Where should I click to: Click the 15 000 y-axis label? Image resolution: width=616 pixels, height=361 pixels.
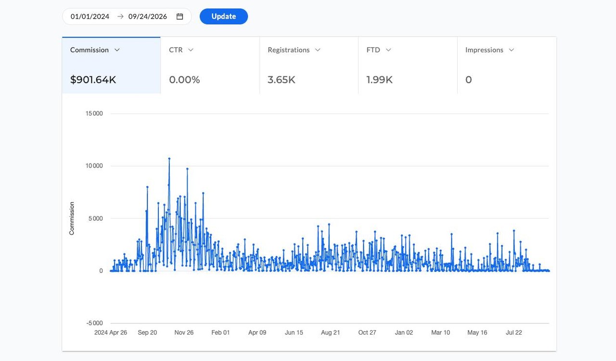tap(94, 114)
